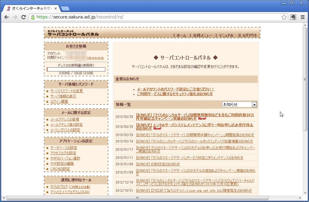The image size is (309, 202).
Task: Open サービス改定に伴うメンテナンス news
Action: click(x=190, y=158)
